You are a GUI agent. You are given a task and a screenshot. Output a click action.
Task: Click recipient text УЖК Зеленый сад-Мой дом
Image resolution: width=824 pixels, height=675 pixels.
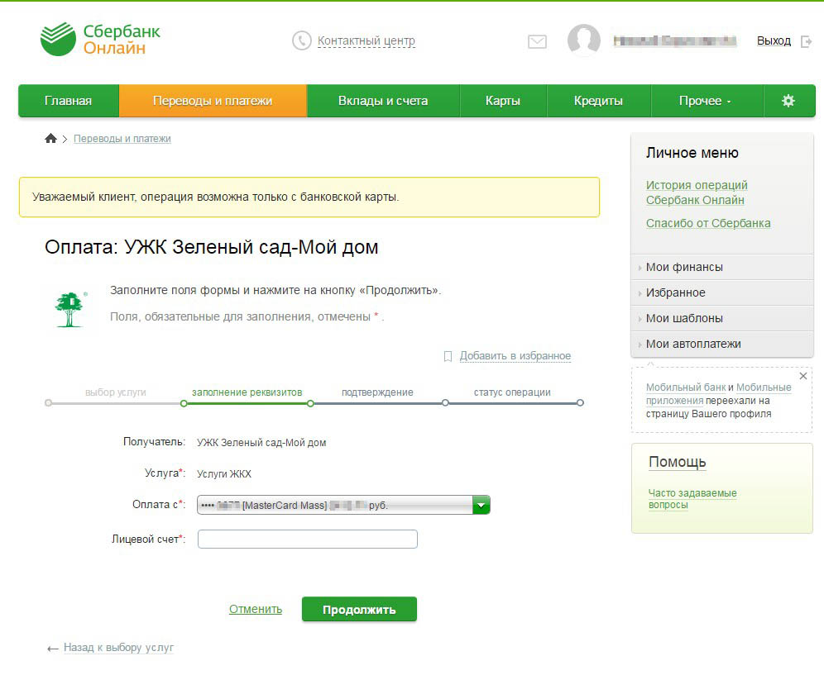(x=261, y=443)
